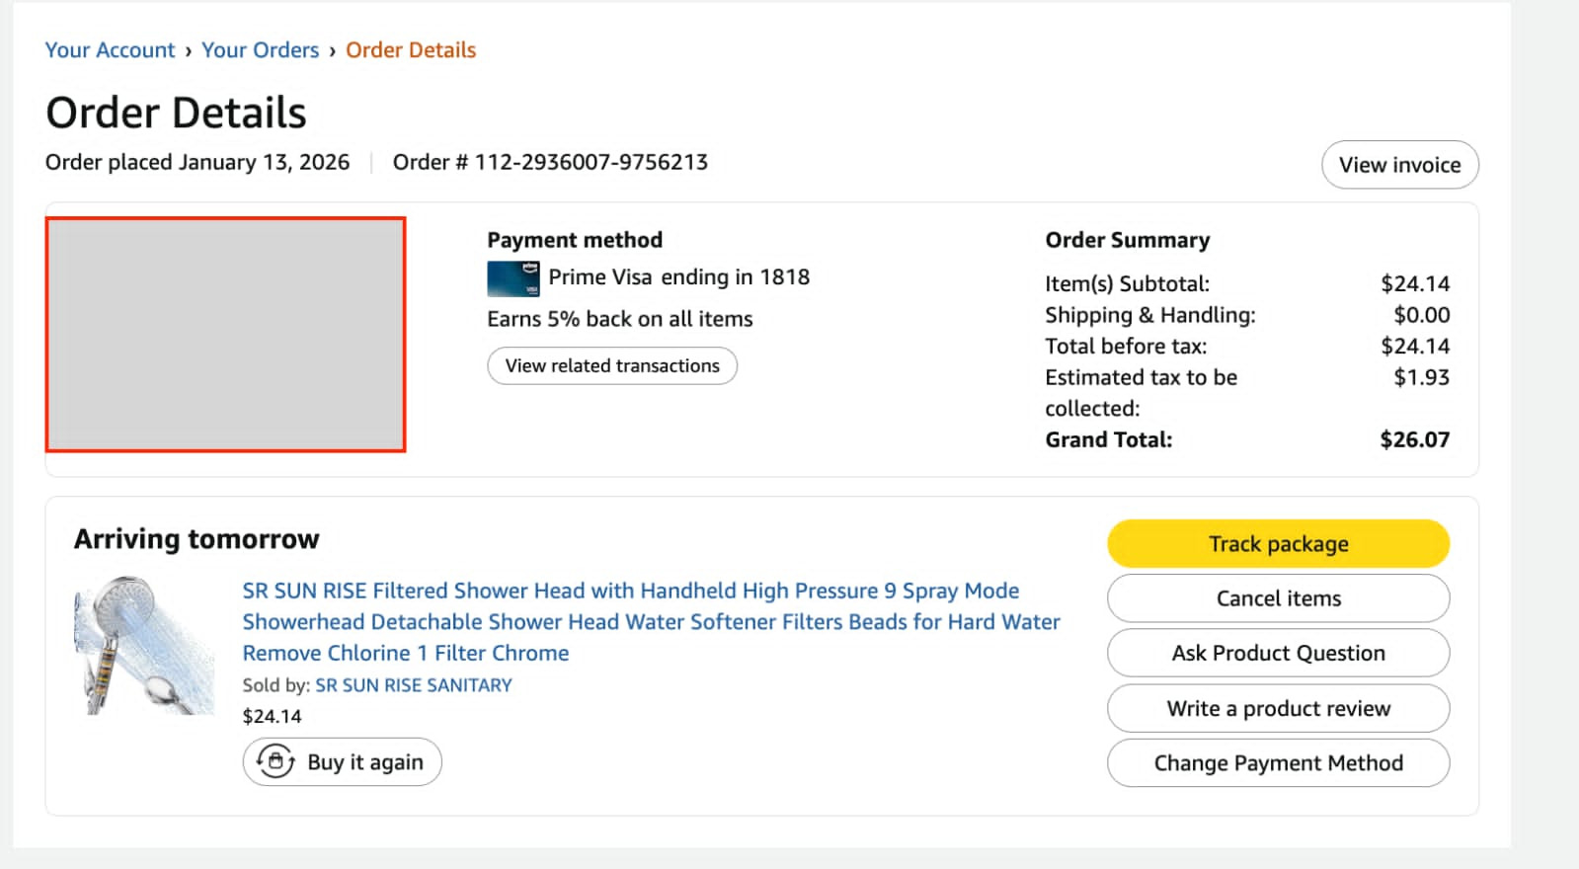Click the Buy it again button label
This screenshot has height=869, width=1579.
click(x=364, y=762)
